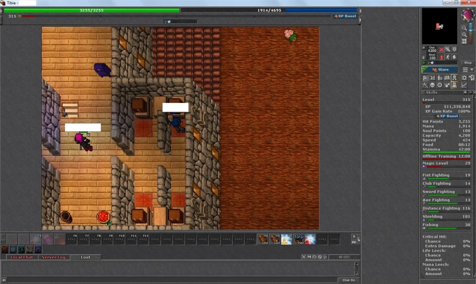
Task: Click the Stop button
Action: coord(468,62)
